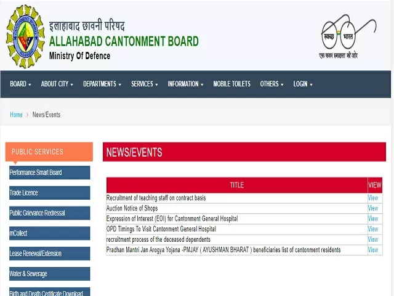
Task: View the Auction Notice of Shops
Action: click(x=373, y=208)
